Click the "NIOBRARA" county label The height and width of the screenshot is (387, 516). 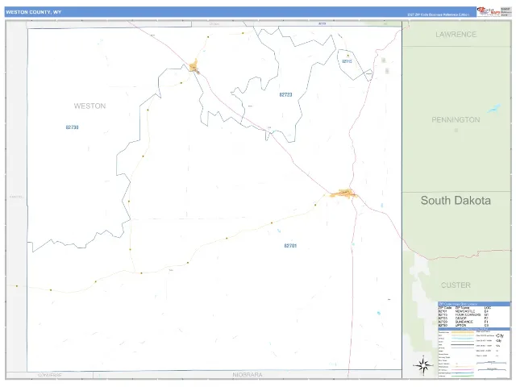[x=248, y=375]
